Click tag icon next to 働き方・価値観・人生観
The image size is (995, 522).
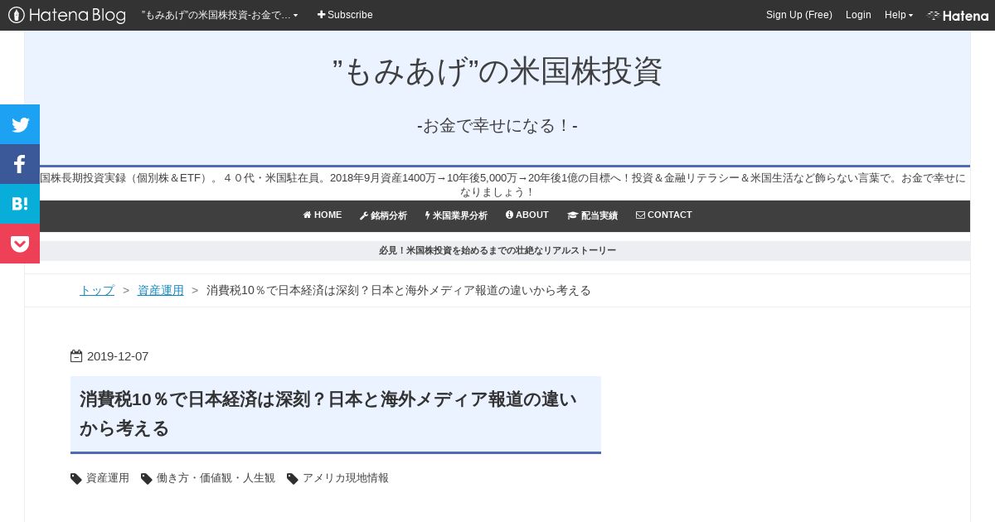tap(147, 478)
